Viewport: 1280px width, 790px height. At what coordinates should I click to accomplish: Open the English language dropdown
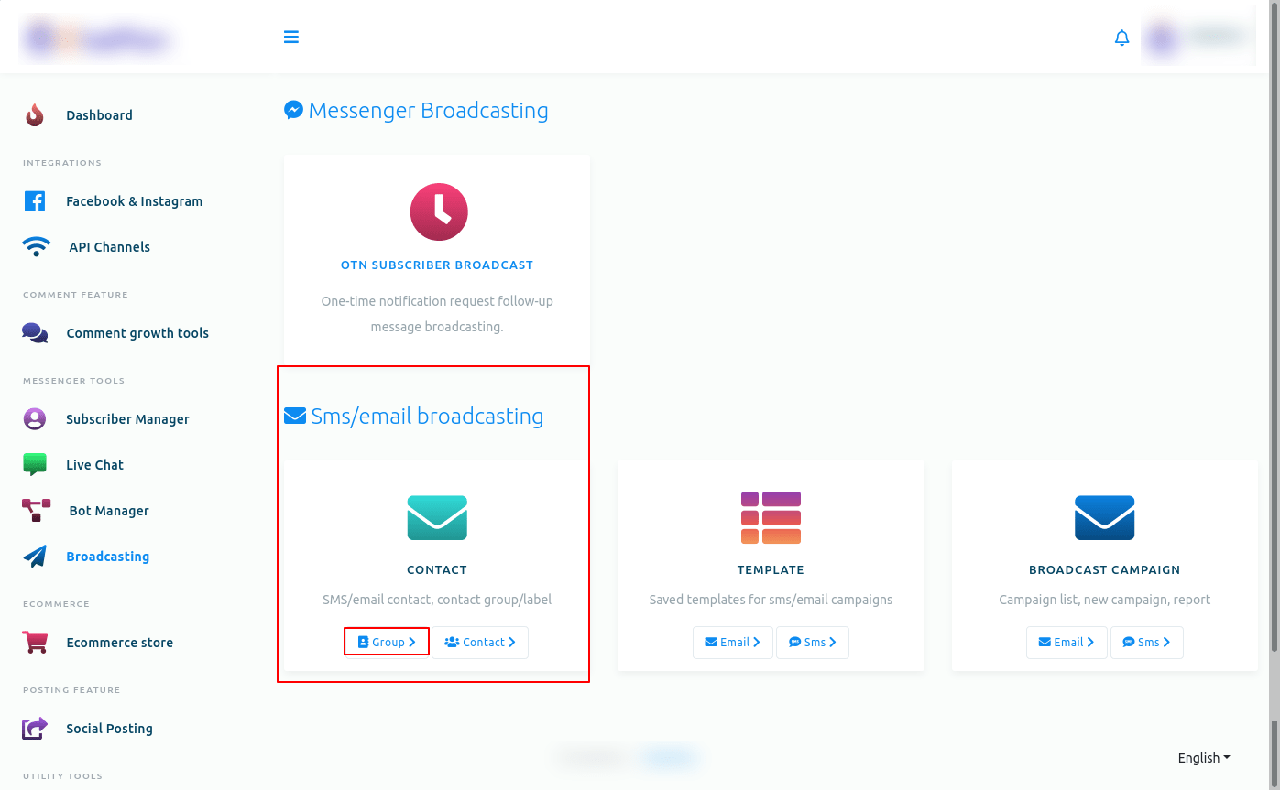point(1203,758)
